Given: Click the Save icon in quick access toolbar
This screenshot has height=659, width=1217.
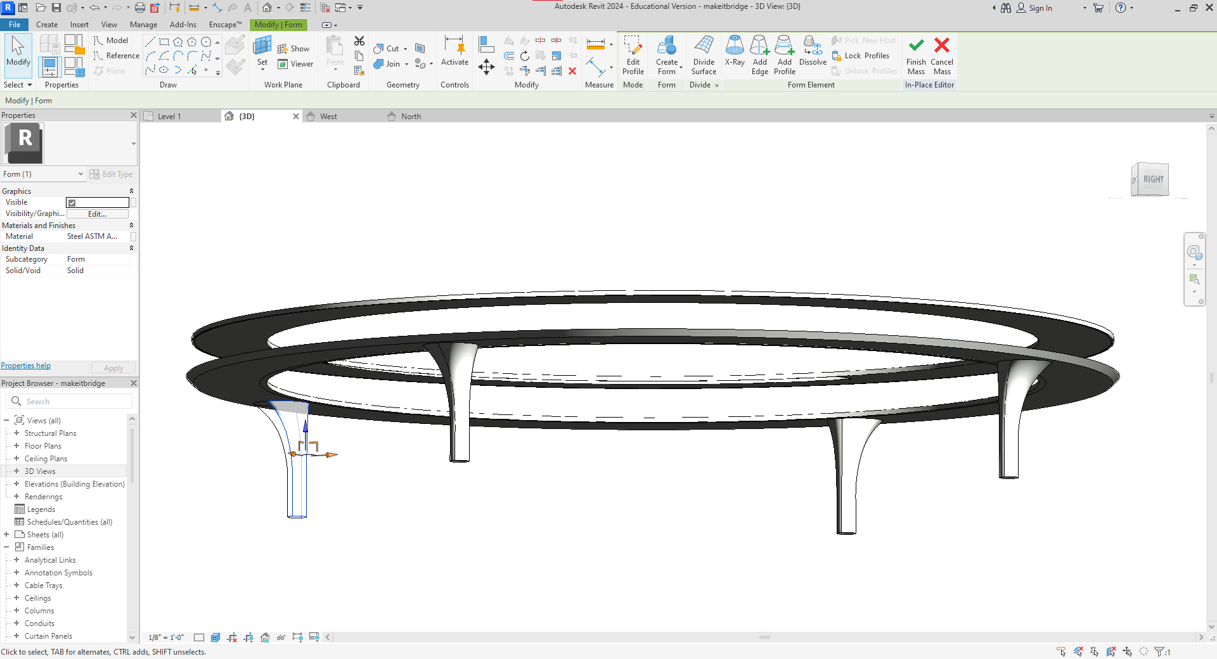Looking at the screenshot, I should 56,8.
